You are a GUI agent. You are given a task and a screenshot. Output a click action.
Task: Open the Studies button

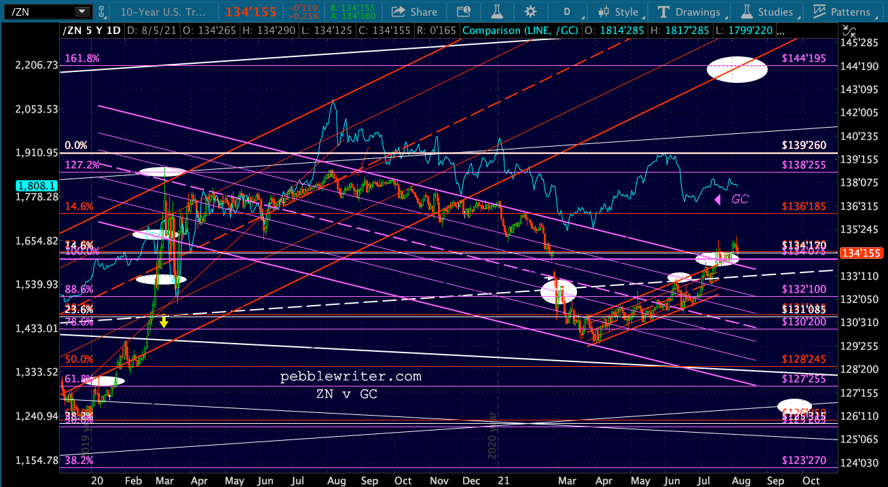768,12
